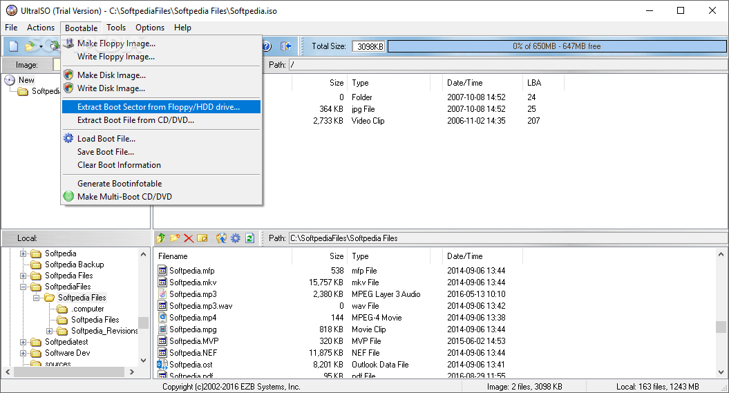Click the Open image folder toolbar icon
This screenshot has height=393, width=729.
tap(30, 46)
